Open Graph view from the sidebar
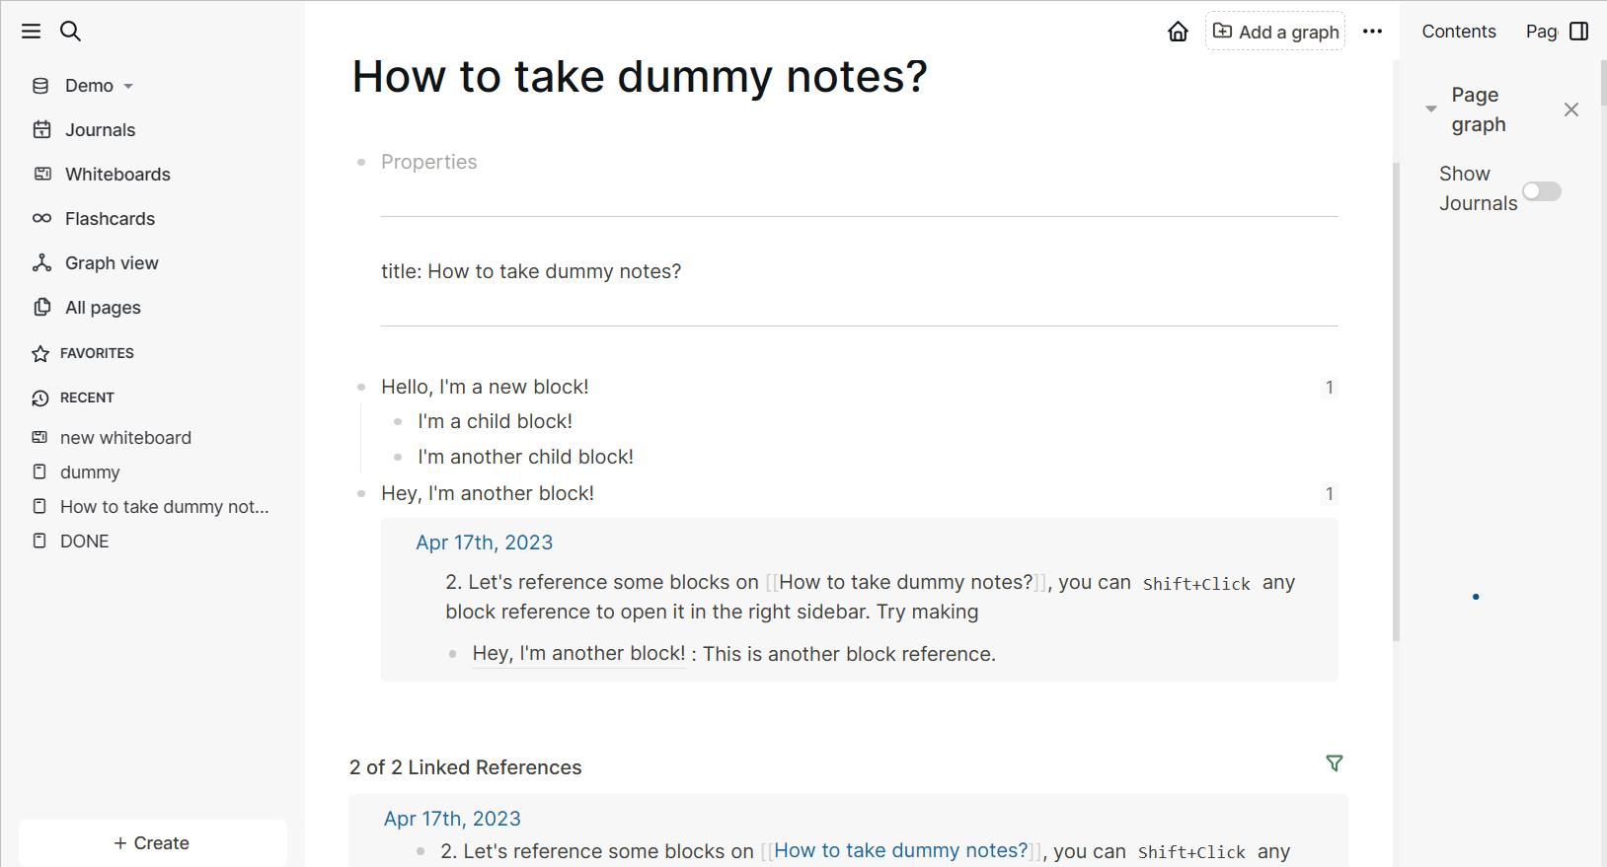This screenshot has height=867, width=1607. point(111,263)
